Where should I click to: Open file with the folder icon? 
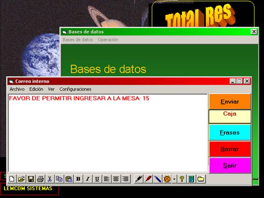21,179
